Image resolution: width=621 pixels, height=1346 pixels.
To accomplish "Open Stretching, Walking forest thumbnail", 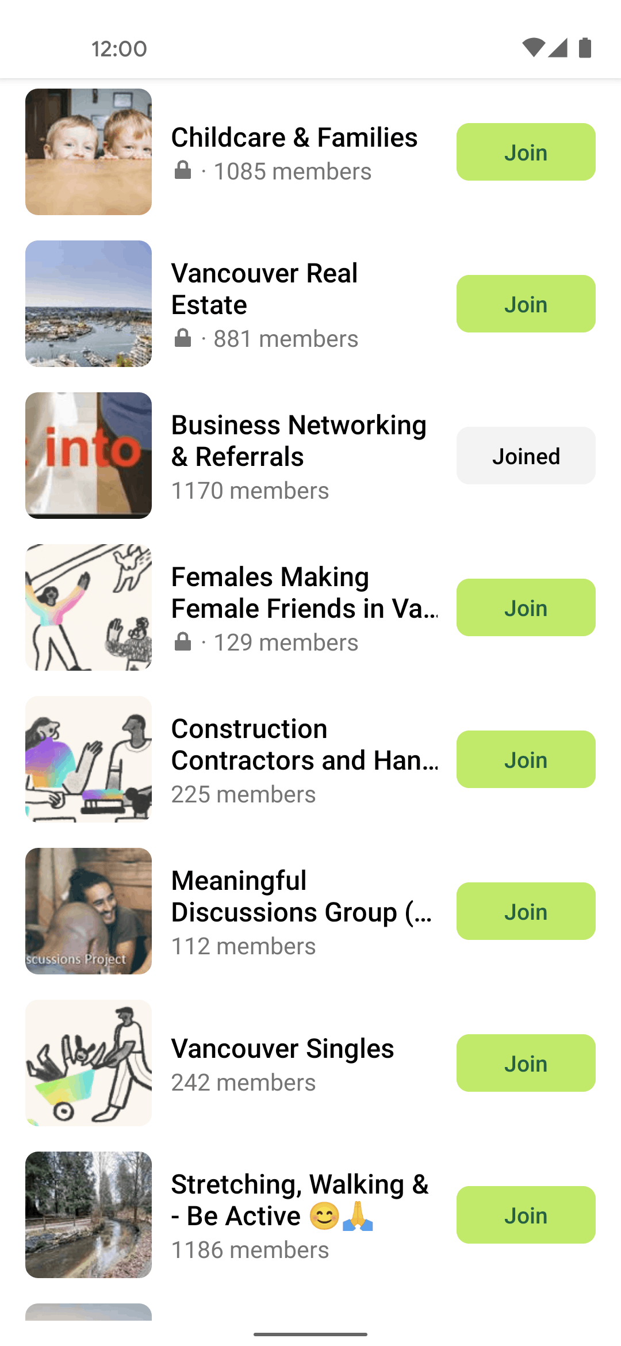I will (x=89, y=1215).
